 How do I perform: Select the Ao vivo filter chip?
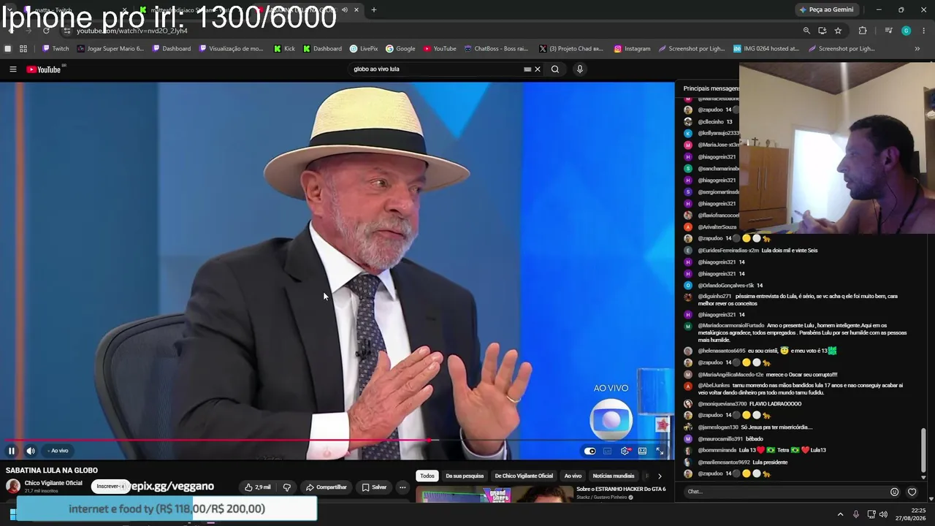573,476
